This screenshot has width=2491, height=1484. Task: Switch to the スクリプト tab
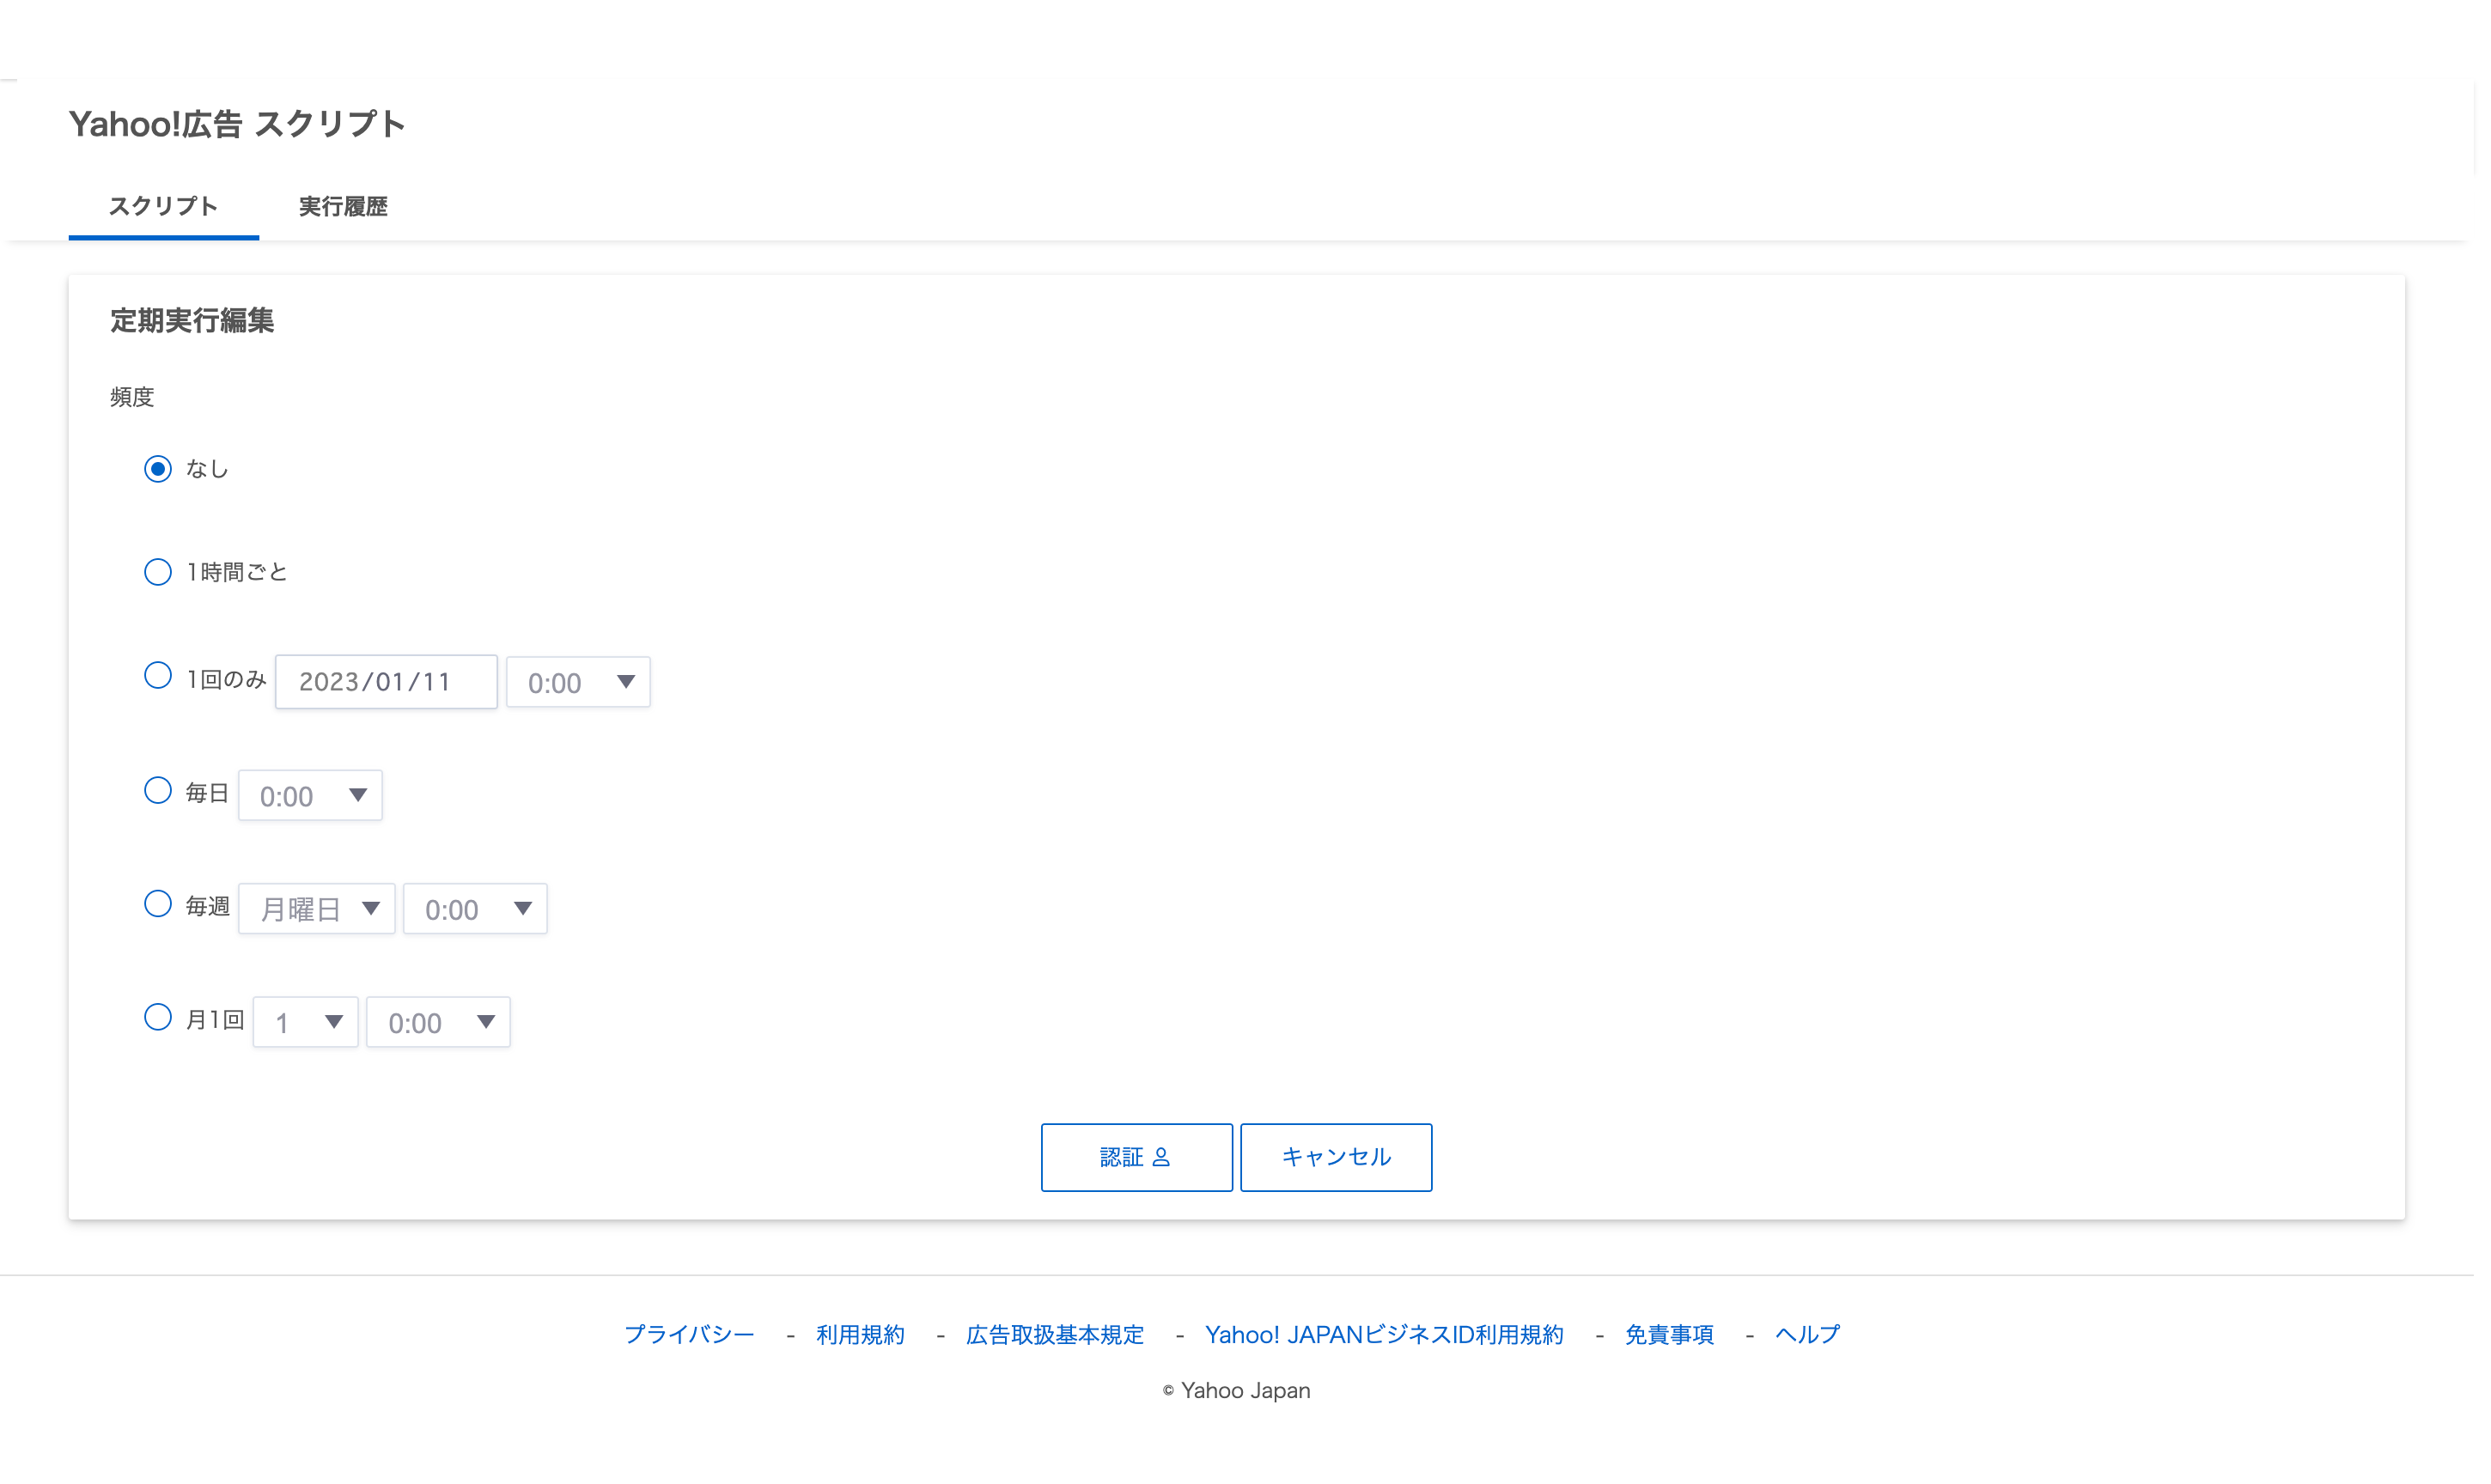165,208
